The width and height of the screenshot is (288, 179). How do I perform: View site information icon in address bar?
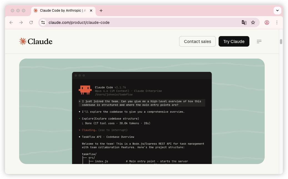(43, 22)
